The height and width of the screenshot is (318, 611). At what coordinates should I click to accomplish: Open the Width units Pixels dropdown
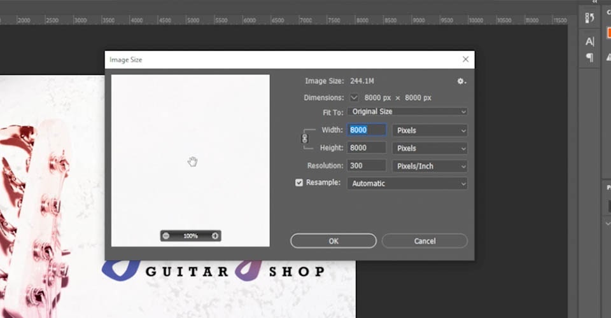(x=430, y=130)
